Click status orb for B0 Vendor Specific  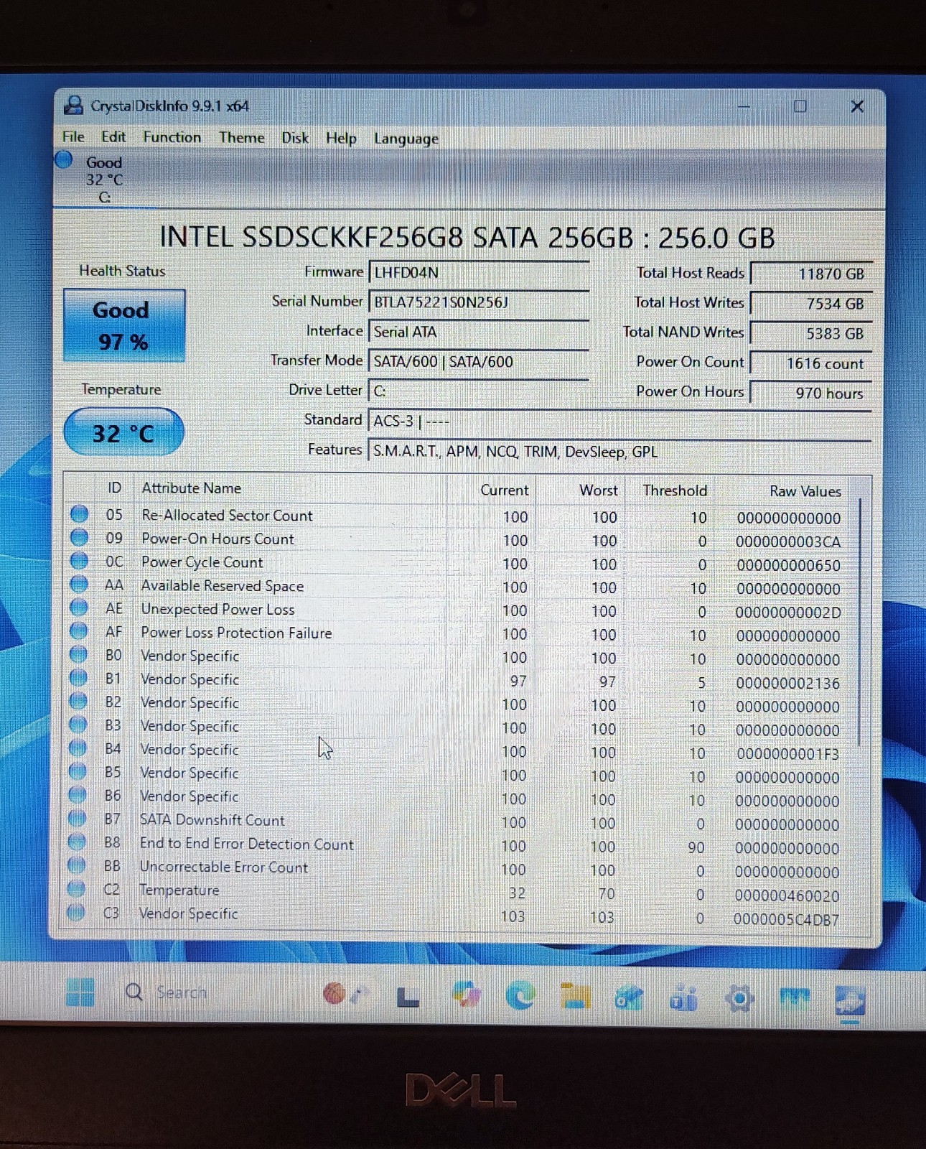(x=78, y=654)
